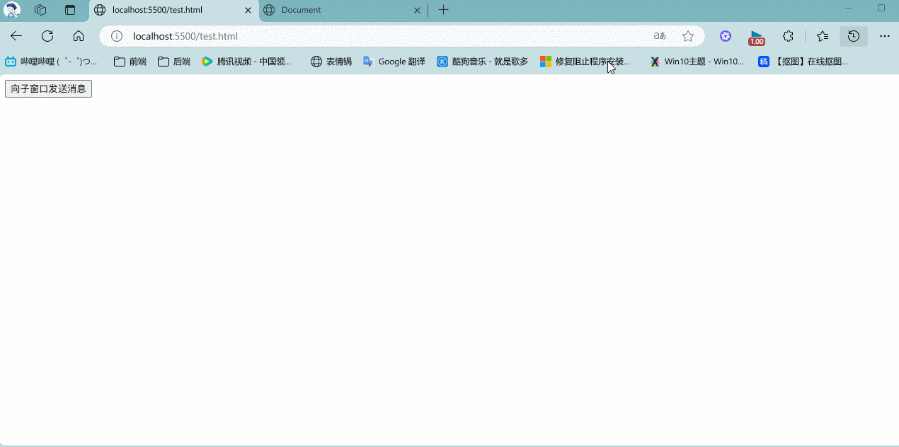899x447 pixels.
Task: Close the localhost:5500/test.html tab
Action: (x=248, y=10)
